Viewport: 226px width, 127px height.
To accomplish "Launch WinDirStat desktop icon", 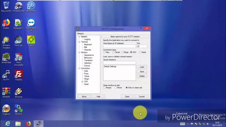I will [x=6, y=58].
